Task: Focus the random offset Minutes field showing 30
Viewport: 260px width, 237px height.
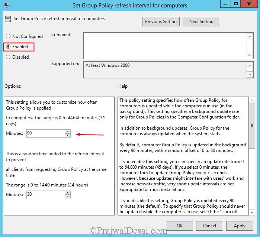Action: (x=46, y=195)
